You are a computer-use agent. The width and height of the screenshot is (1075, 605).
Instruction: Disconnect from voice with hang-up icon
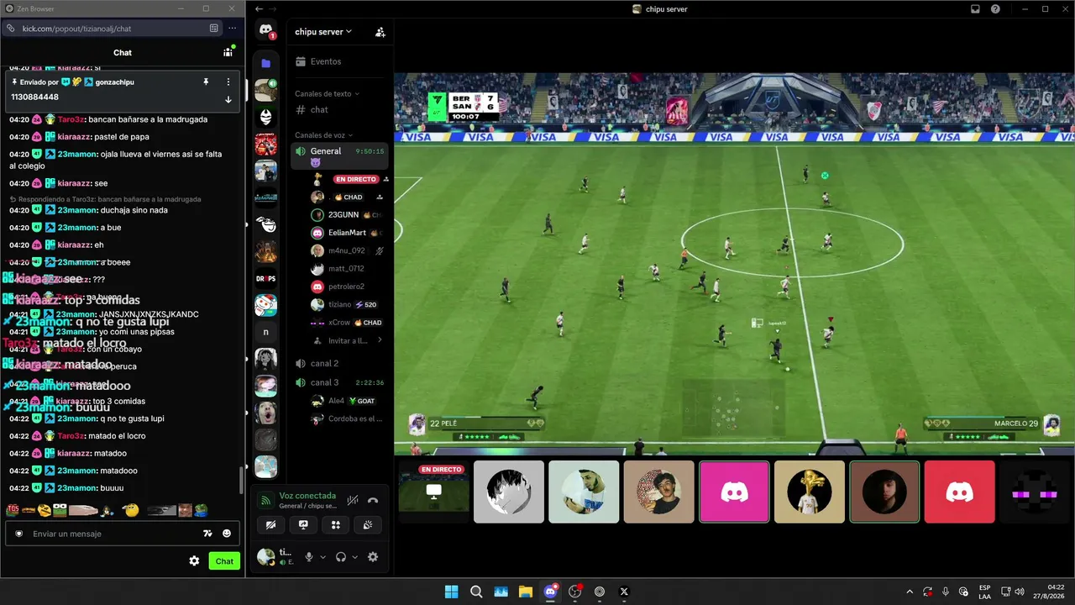[x=373, y=500]
